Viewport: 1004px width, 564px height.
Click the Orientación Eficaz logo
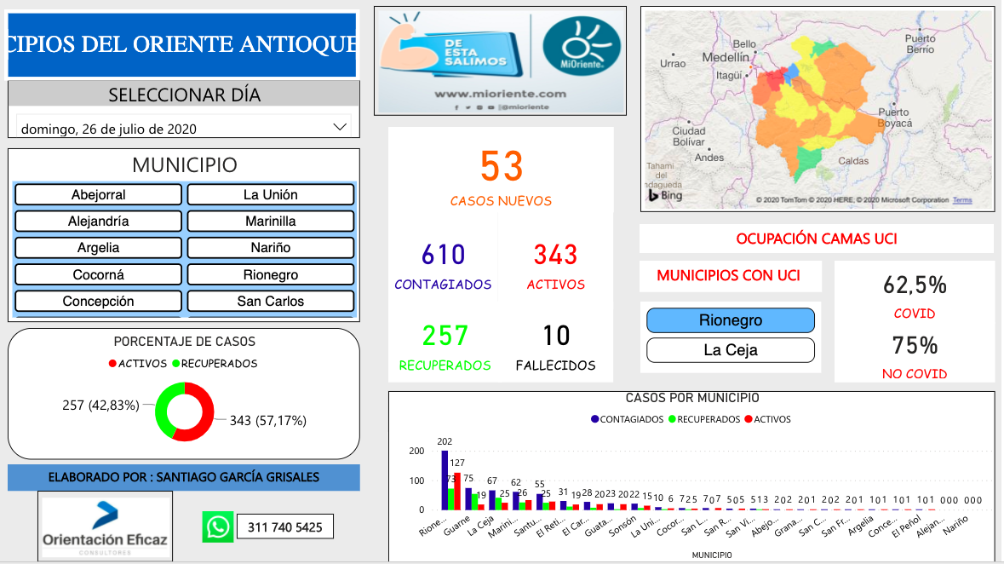tap(106, 526)
